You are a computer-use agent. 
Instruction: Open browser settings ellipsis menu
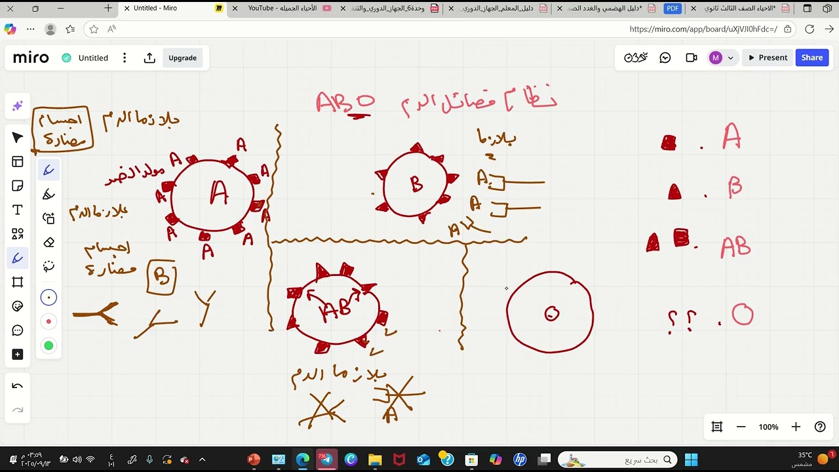tap(30, 29)
